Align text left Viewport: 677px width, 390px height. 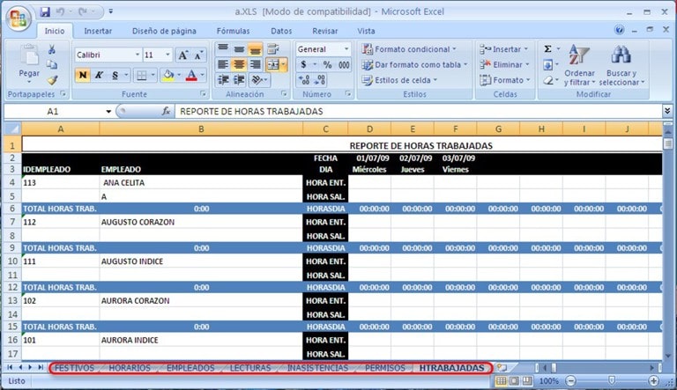coord(223,65)
